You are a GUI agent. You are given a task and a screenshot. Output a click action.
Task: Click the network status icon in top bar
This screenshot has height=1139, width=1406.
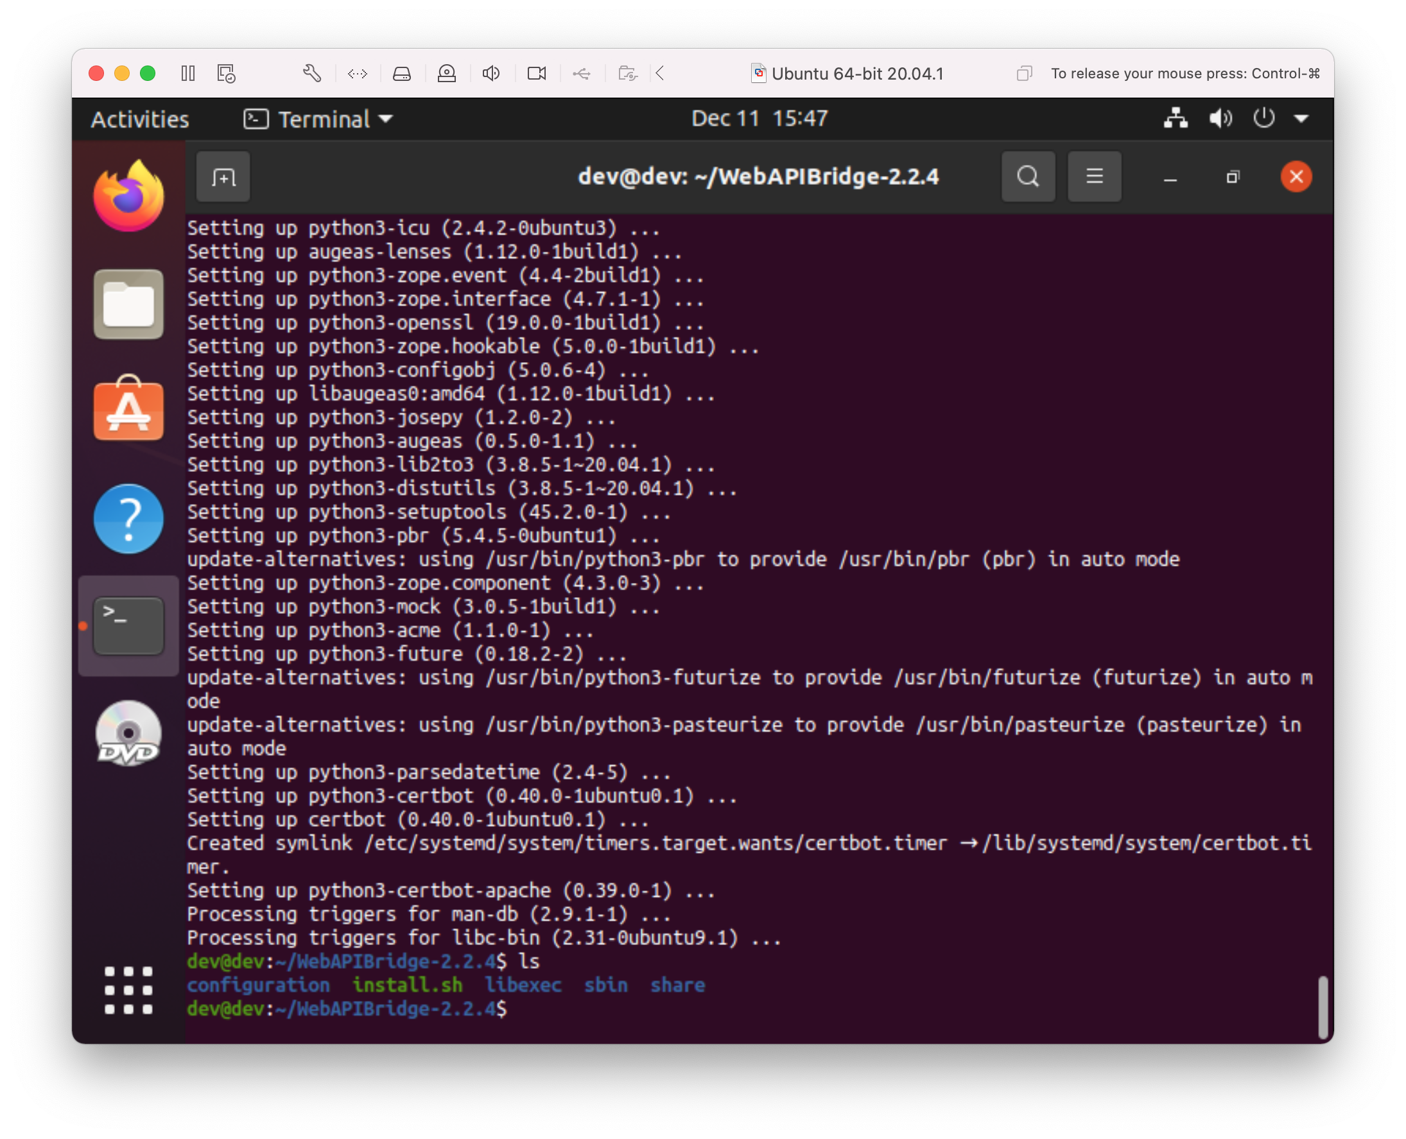[x=1175, y=119]
